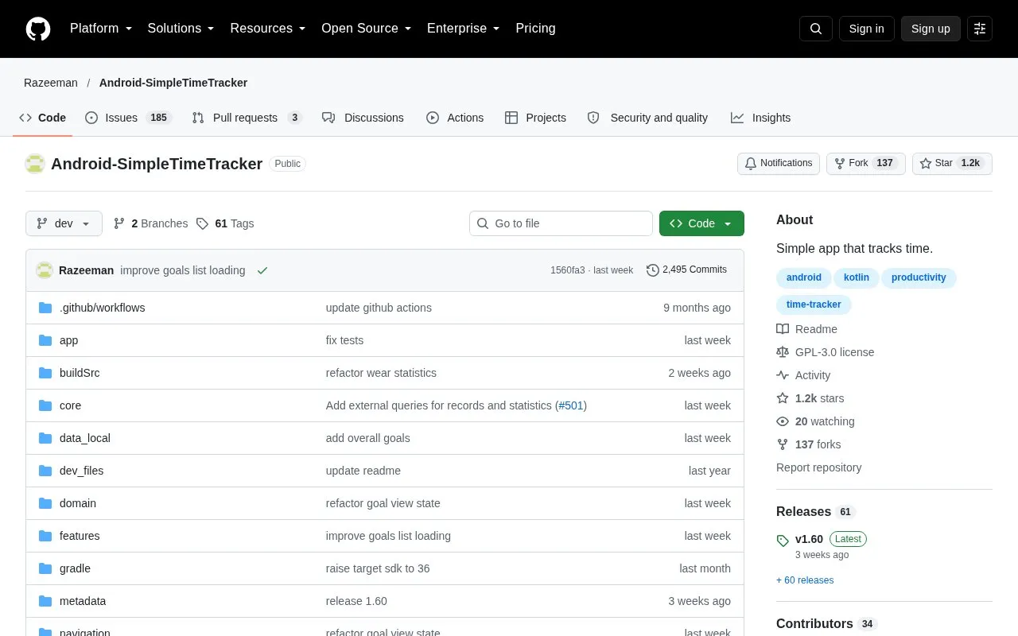Open the Insights tab

(x=761, y=118)
